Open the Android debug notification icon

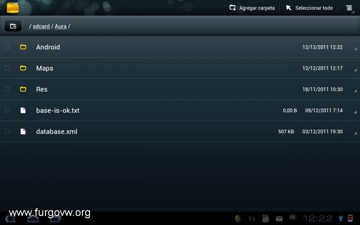(x=238, y=218)
